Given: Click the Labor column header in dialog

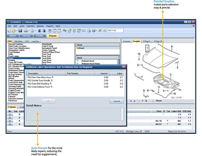Looking at the screenshot, I should [116, 74].
